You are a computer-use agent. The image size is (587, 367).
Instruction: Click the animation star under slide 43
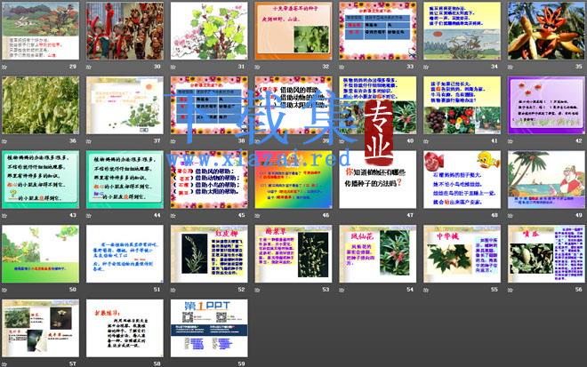coord(4,216)
